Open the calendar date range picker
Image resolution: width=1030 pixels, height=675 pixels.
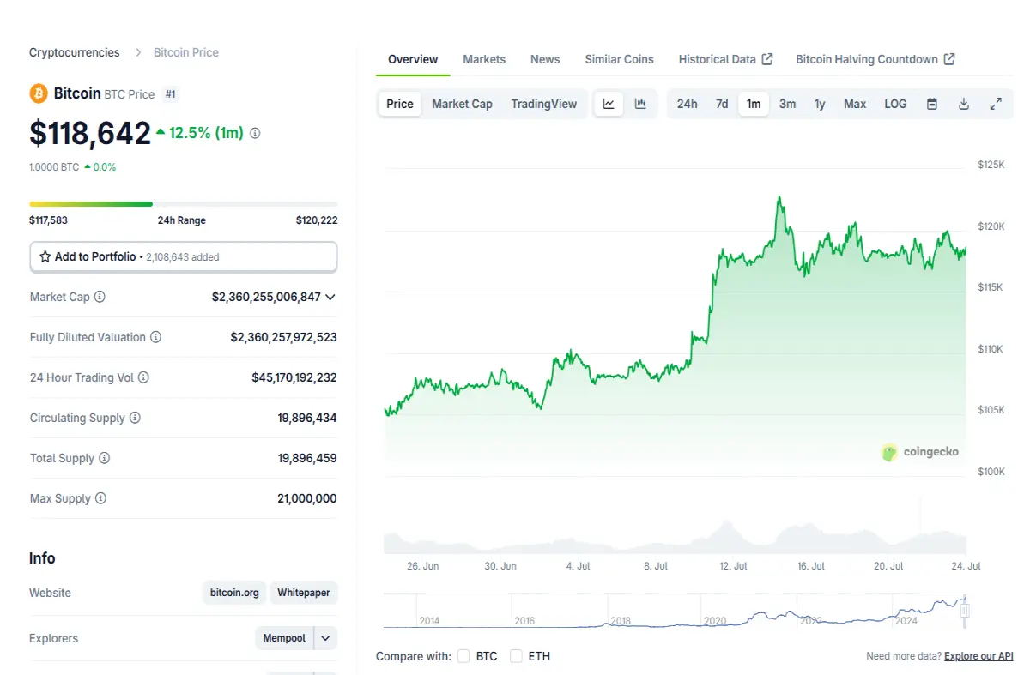point(932,104)
